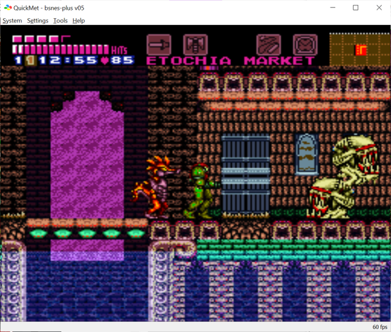This screenshot has width=391, height=332.
Task: Open the Settings menu
Action: pyautogui.click(x=38, y=21)
